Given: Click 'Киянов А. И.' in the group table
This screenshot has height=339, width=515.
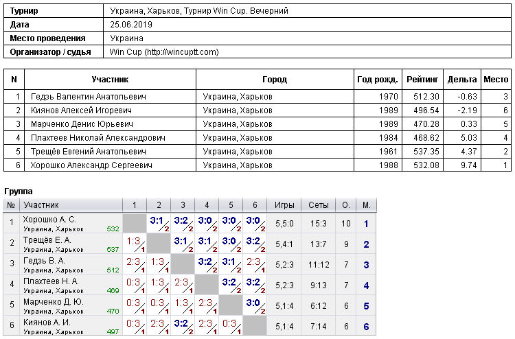Looking at the screenshot, I should 47,323.
